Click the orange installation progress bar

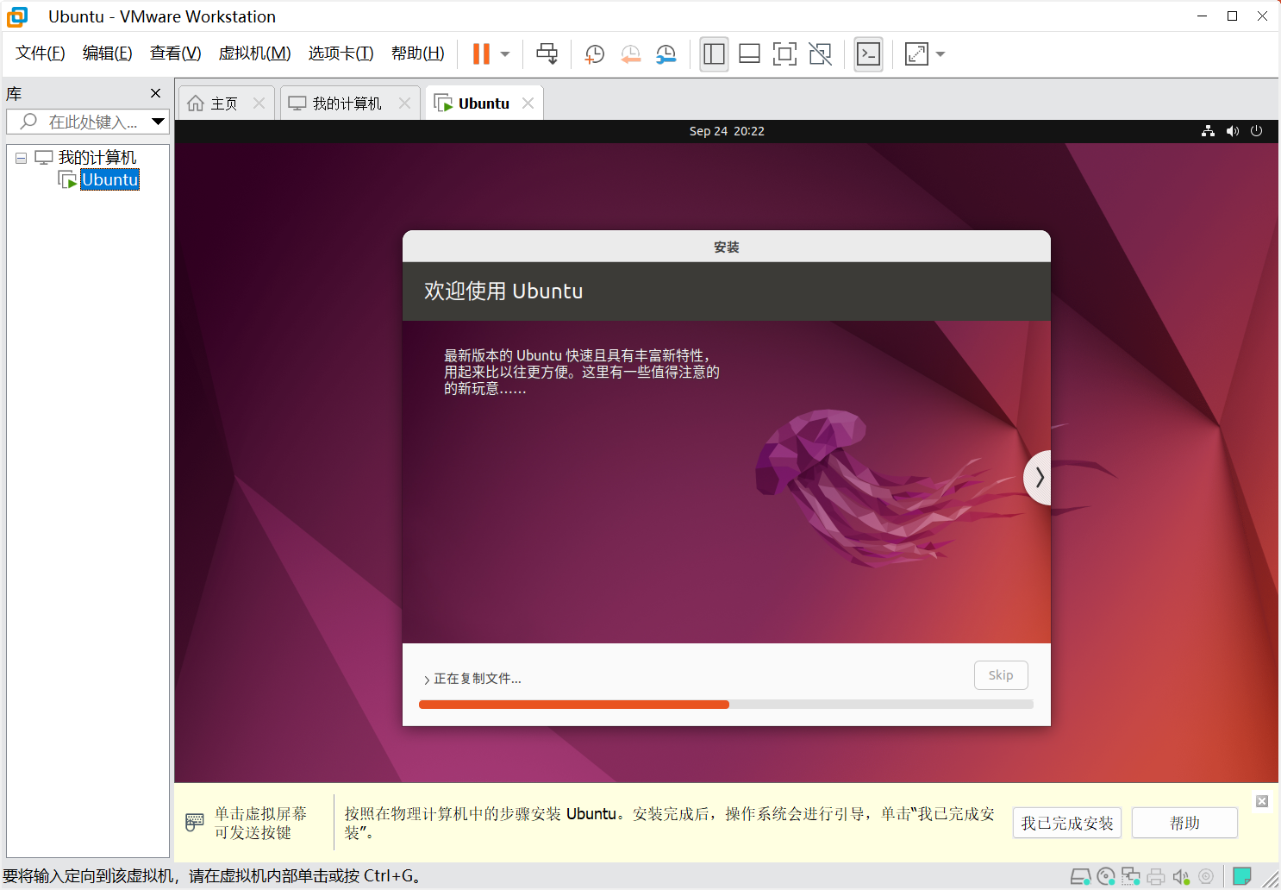click(x=726, y=705)
